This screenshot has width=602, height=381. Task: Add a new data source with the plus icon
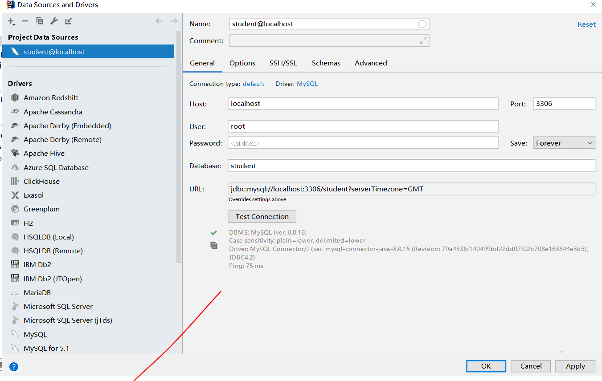pyautogui.click(x=11, y=20)
